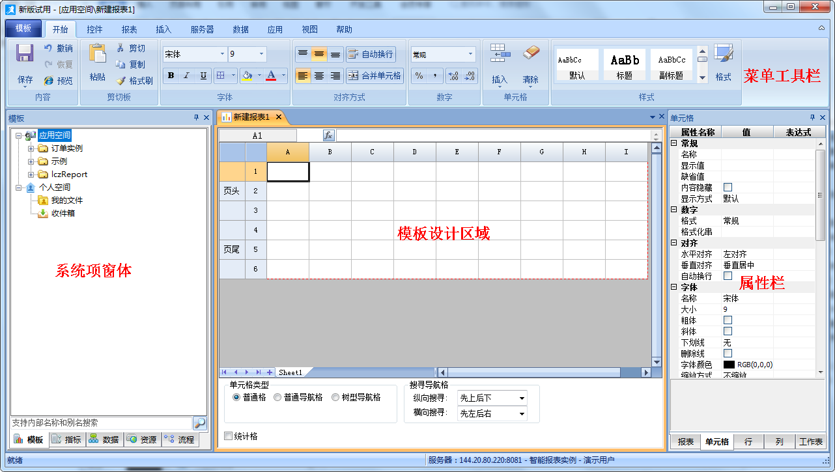Viewport: 835px width, 472px height.
Task: Toggle Bold formatting button
Action: 171,76
